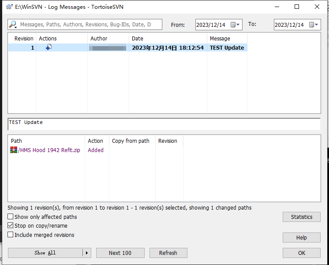Viewport: 329px width, 265px height.
Task: Click the TortoiseSVN title bar icon
Action: (x=9, y=7)
